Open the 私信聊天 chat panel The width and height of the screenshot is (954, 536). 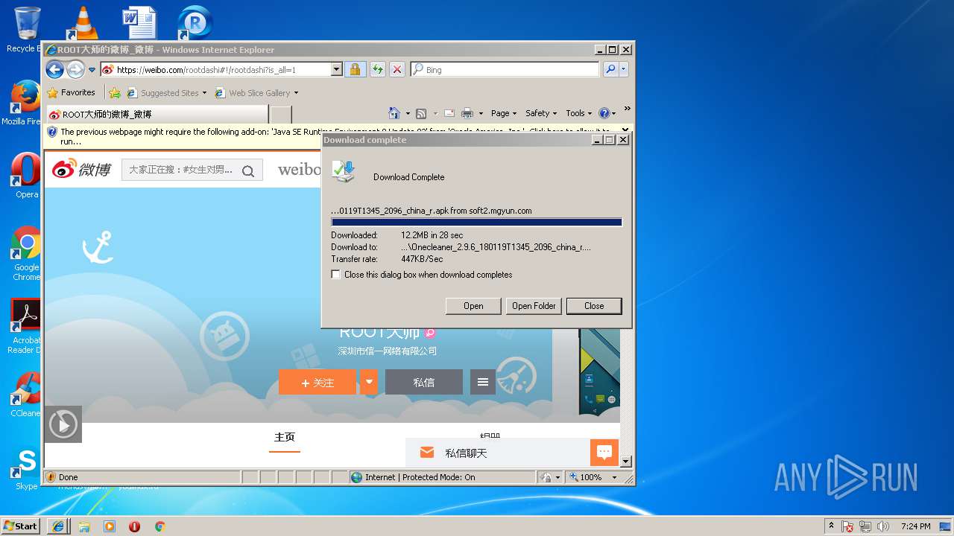click(x=498, y=453)
